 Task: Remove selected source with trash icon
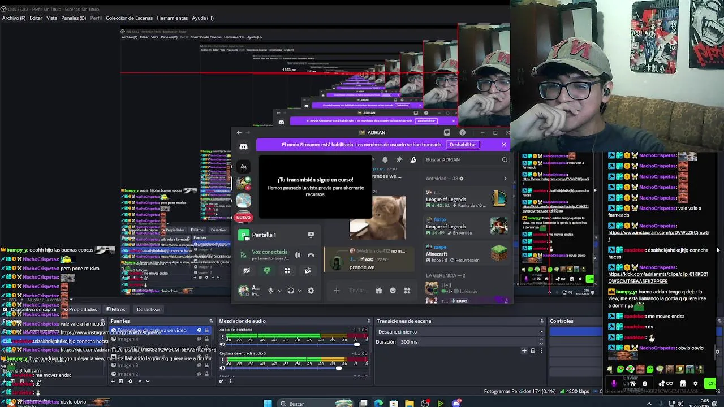(x=120, y=381)
